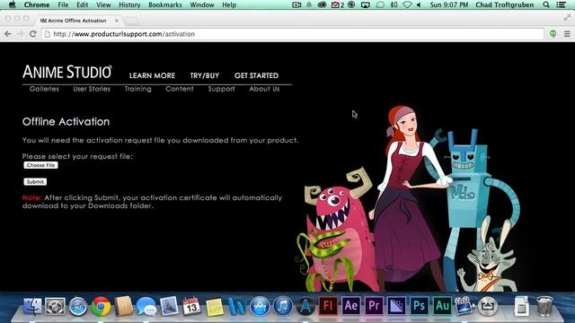Reload the activation page
This screenshot has height=323, width=575.
point(33,34)
